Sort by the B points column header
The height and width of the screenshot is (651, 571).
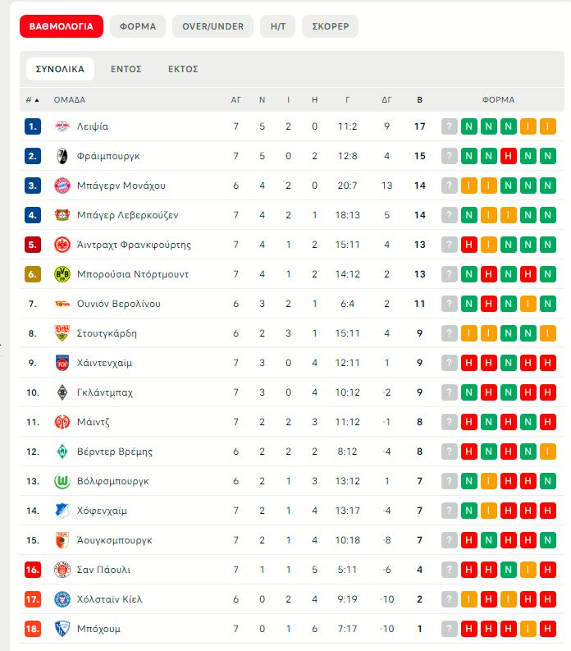[x=420, y=100]
